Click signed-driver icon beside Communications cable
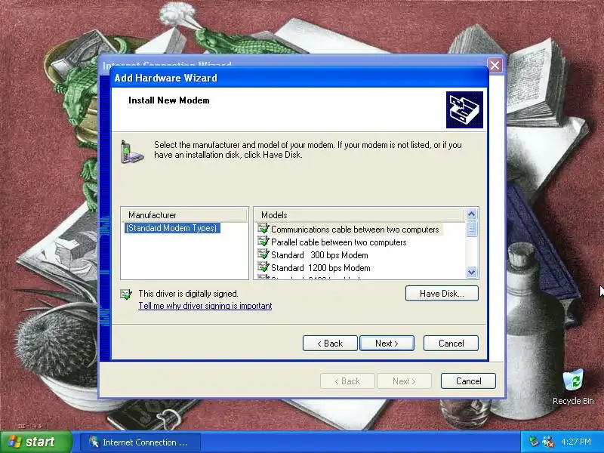This screenshot has width=604, height=453. click(x=263, y=229)
